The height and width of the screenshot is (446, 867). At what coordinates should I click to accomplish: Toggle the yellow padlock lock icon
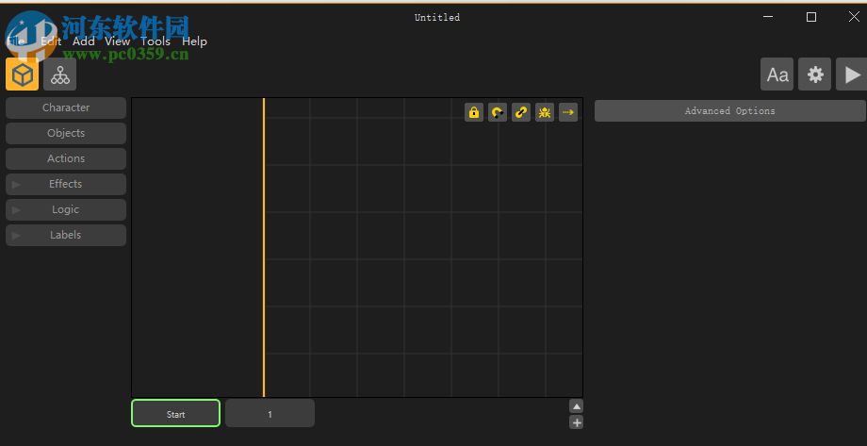pyautogui.click(x=474, y=112)
